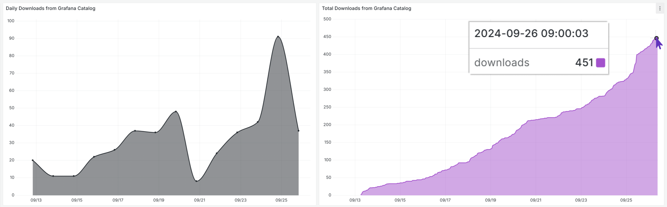Viewport: 667px width, 207px height.
Task: Click the first daily data point at 20 downloads
Action: 33,160
